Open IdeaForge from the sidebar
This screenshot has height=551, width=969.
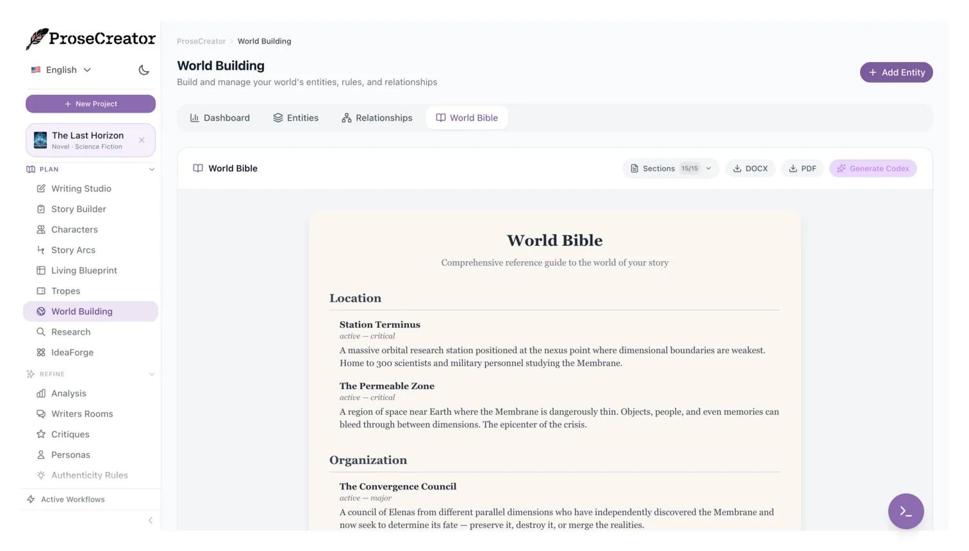click(72, 352)
